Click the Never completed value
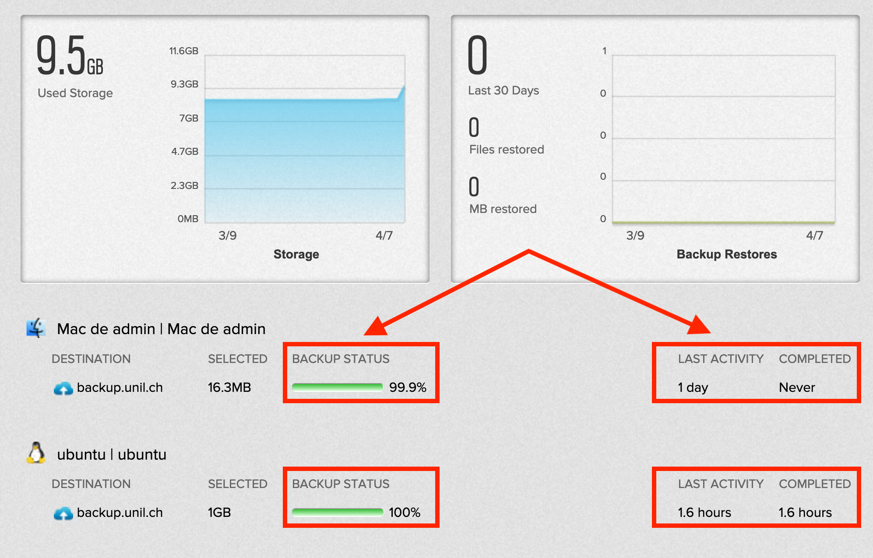Image resolution: width=873 pixels, height=558 pixels. click(797, 387)
